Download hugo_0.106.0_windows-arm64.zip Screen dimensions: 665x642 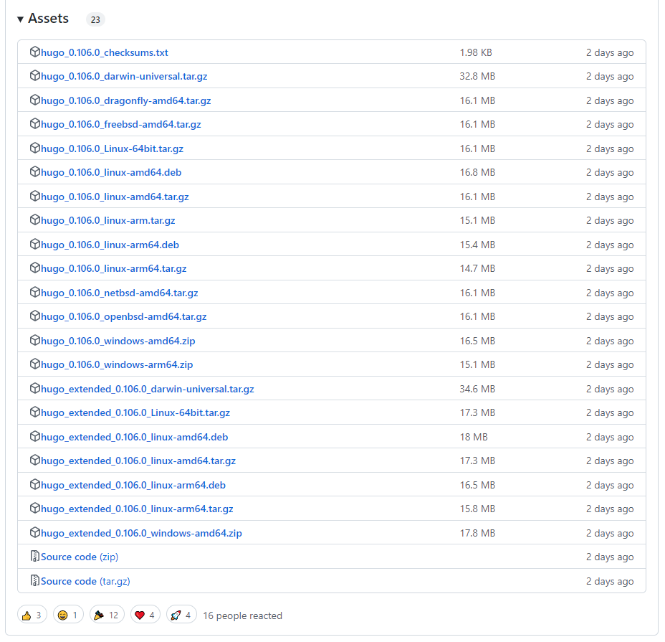coord(117,364)
